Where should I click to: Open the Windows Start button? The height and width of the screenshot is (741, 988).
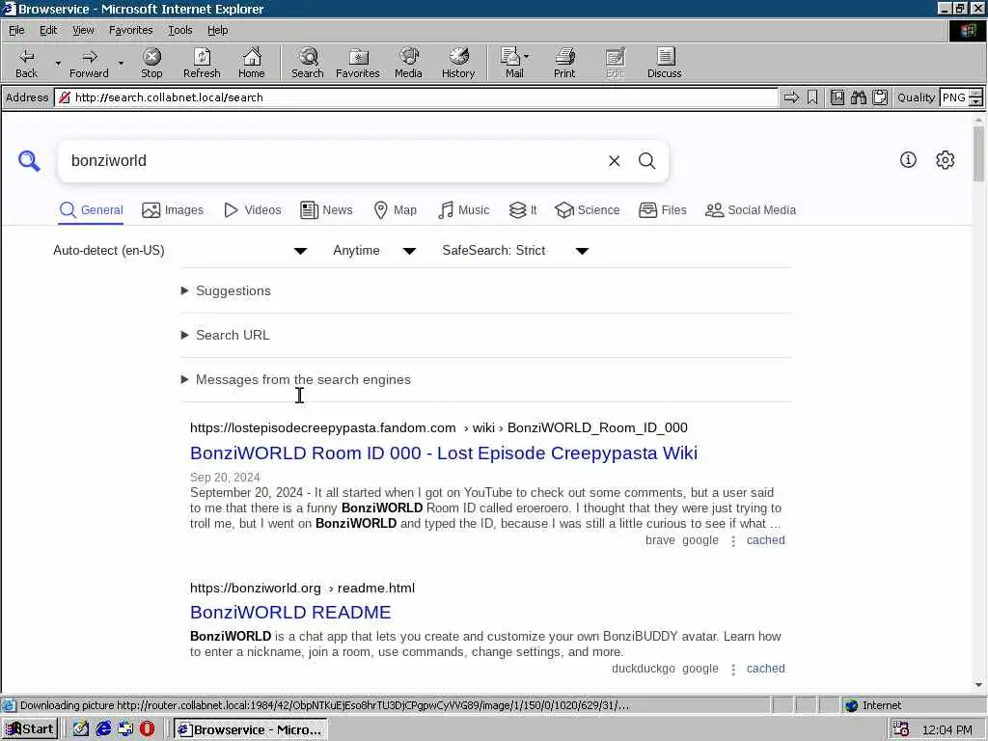click(30, 729)
